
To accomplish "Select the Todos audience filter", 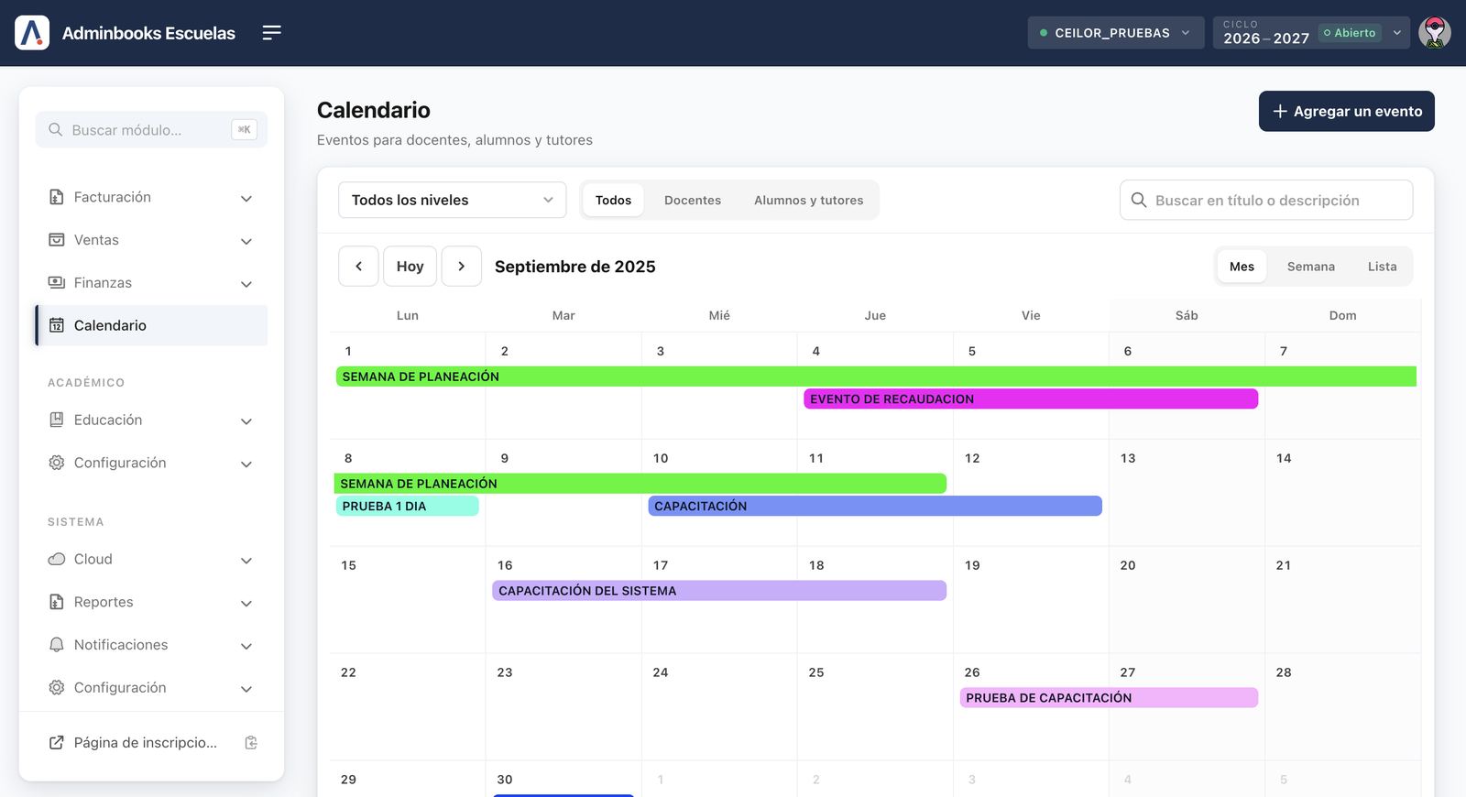I will pos(613,200).
